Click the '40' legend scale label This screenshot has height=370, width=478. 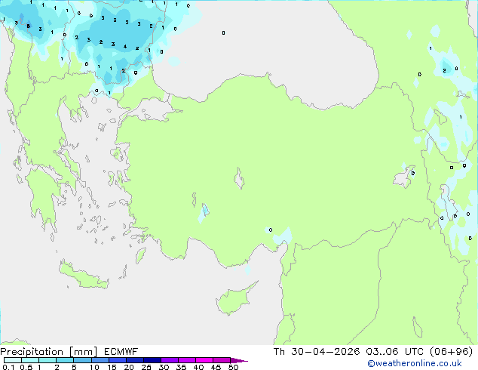[198, 367]
